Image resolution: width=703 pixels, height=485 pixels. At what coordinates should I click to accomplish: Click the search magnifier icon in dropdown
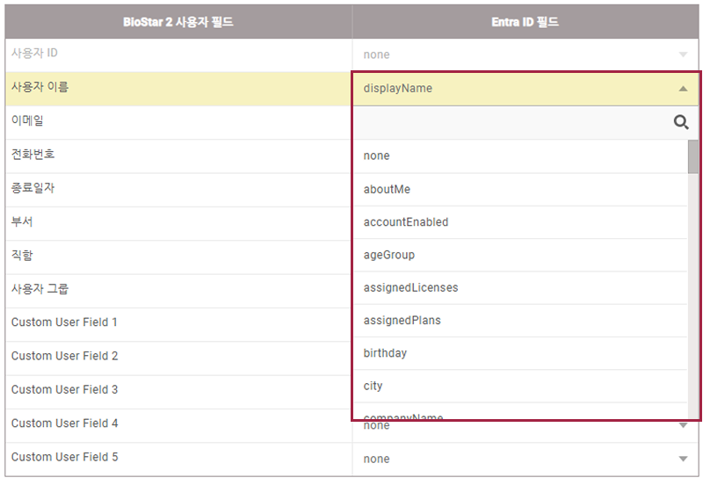click(x=681, y=122)
